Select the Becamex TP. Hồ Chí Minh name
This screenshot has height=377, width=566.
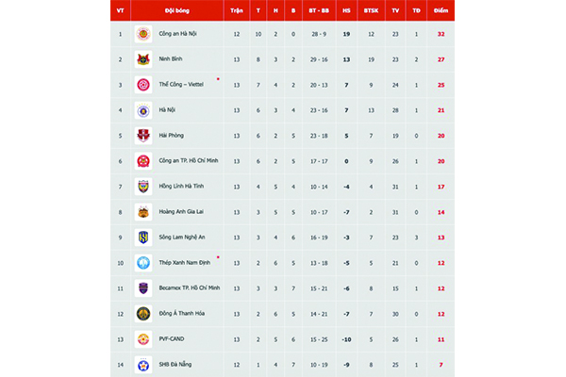[x=190, y=288]
